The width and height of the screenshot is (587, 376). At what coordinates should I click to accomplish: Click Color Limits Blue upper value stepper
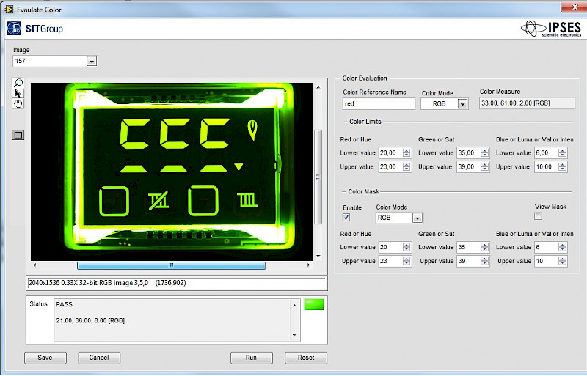pos(562,167)
